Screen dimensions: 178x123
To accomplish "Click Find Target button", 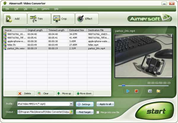I will [x=85, y=112].
